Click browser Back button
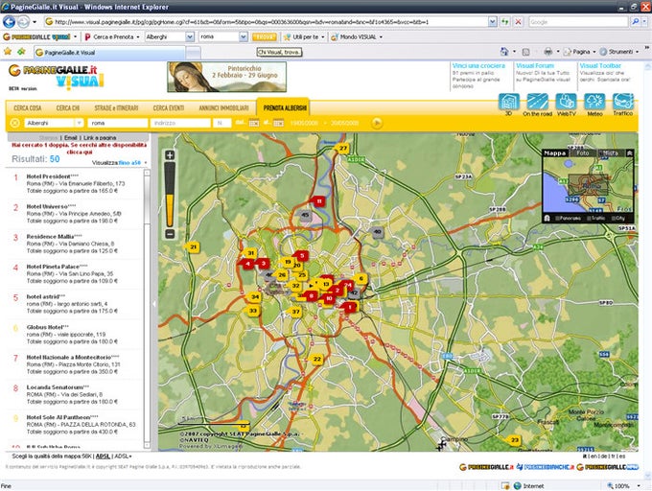The height and width of the screenshot is (491, 652). 9,22
